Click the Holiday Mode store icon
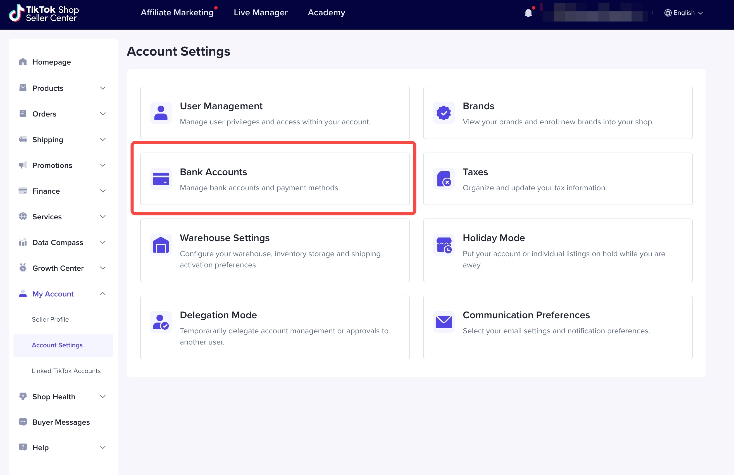This screenshot has width=734, height=475. (443, 245)
